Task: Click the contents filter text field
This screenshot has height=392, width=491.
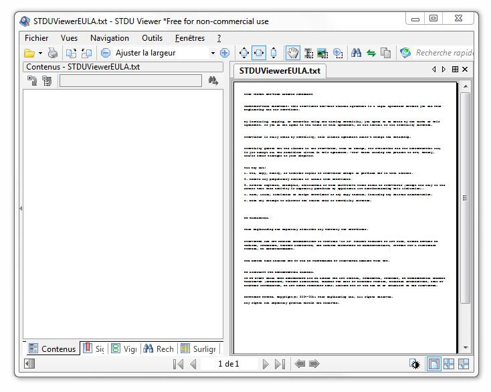Action: (x=130, y=80)
